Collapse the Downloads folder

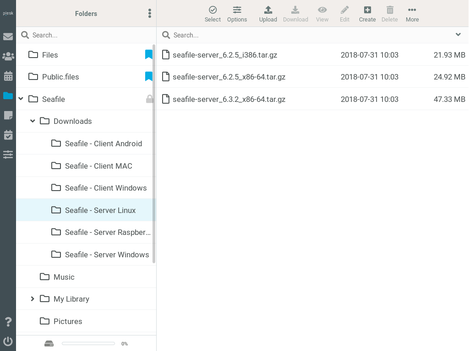[x=33, y=121]
